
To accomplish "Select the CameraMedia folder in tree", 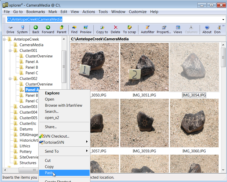I will [x=31, y=45].
